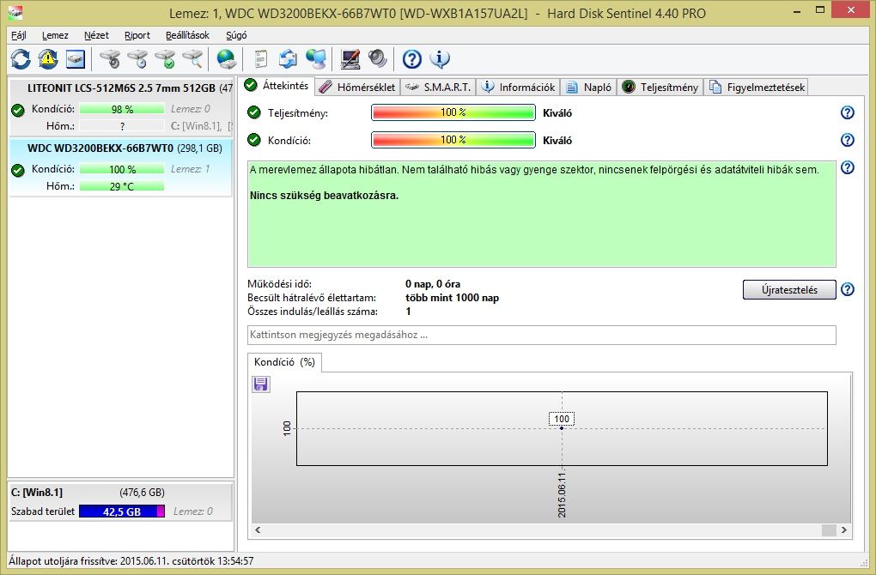Switch to the Áttekintés tab
Screen dimensions: 876x575
277,86
